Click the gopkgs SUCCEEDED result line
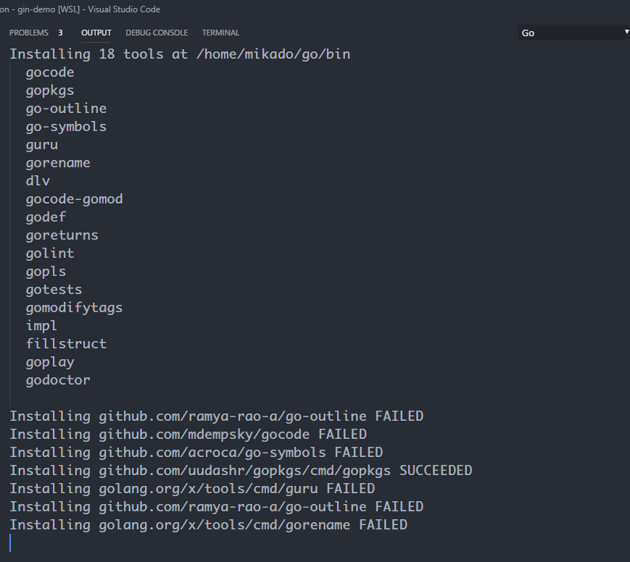The image size is (630, 562). [x=241, y=470]
